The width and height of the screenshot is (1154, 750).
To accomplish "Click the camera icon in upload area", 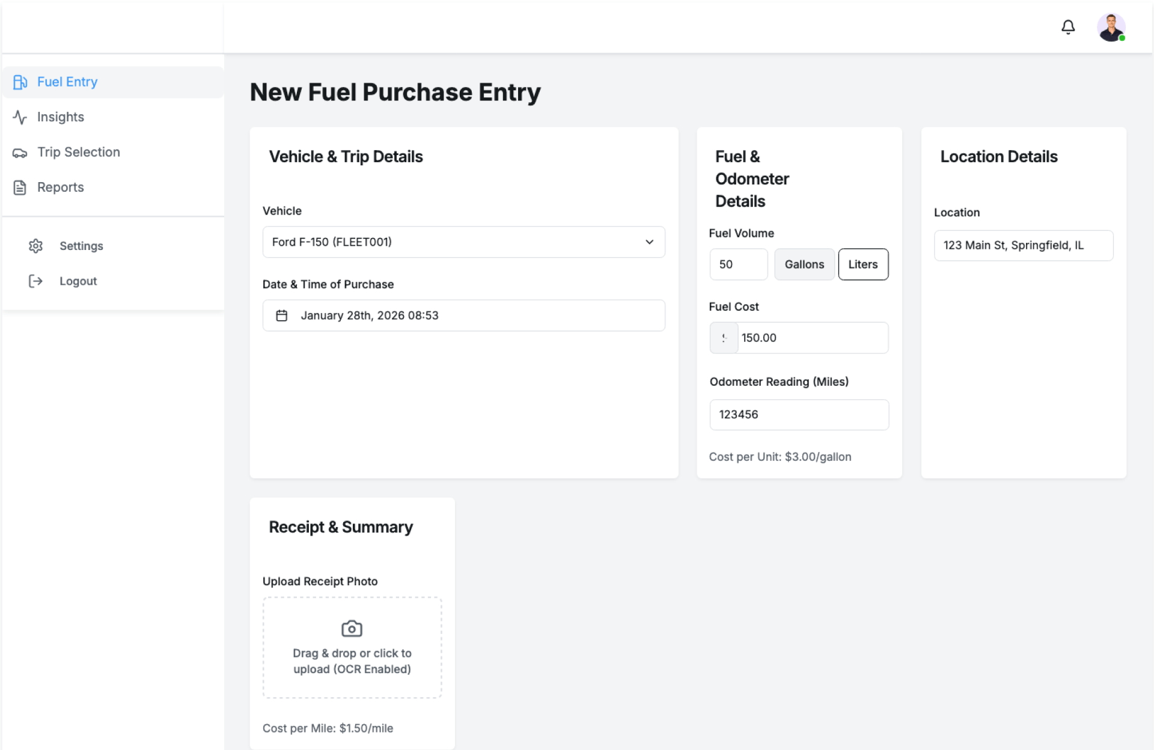I will (x=352, y=629).
